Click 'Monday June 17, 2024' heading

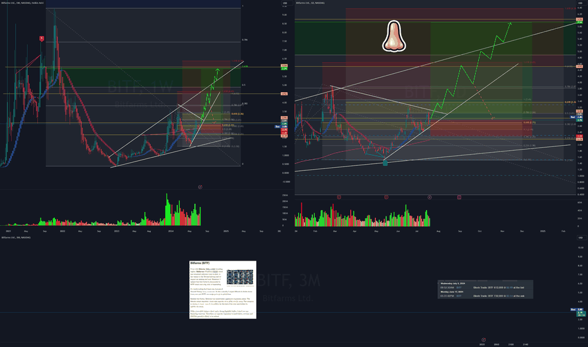452,292
